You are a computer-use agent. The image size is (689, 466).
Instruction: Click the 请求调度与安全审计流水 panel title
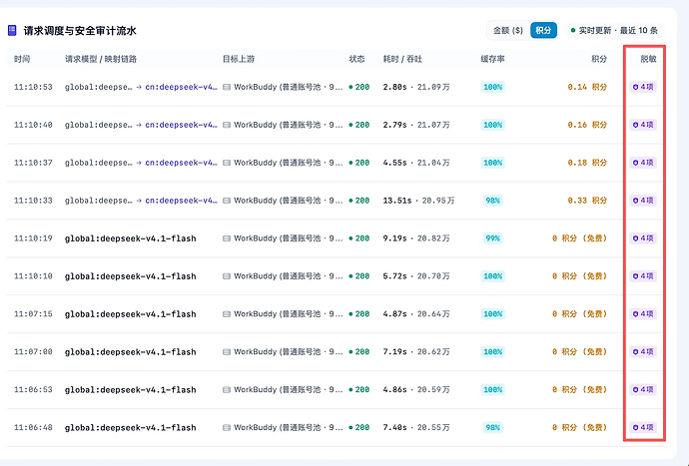tap(80, 31)
